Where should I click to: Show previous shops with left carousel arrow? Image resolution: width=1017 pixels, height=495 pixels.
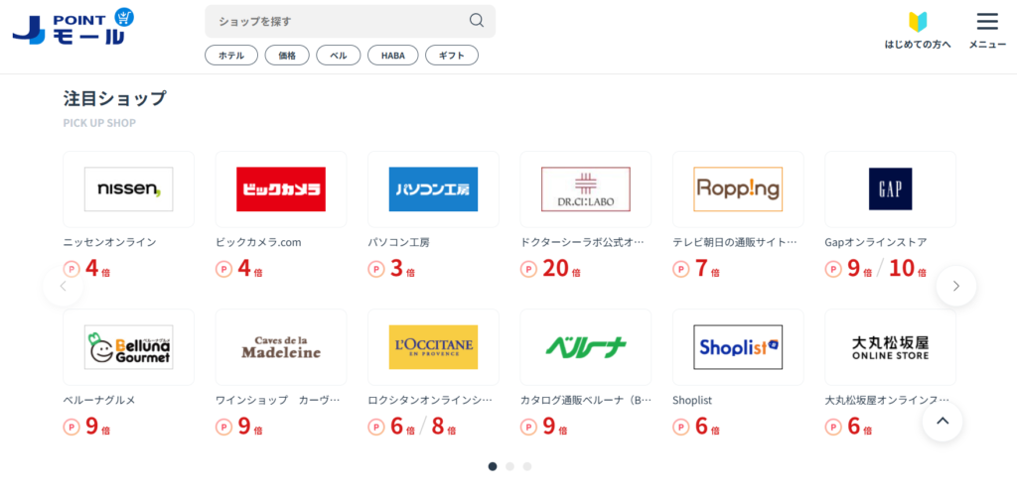click(63, 286)
